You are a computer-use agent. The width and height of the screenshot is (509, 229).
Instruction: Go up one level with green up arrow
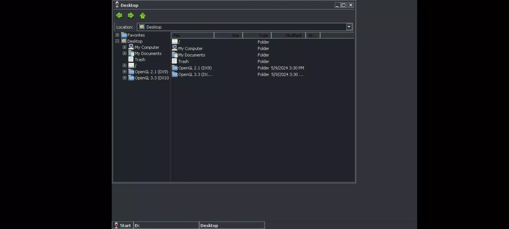(143, 15)
